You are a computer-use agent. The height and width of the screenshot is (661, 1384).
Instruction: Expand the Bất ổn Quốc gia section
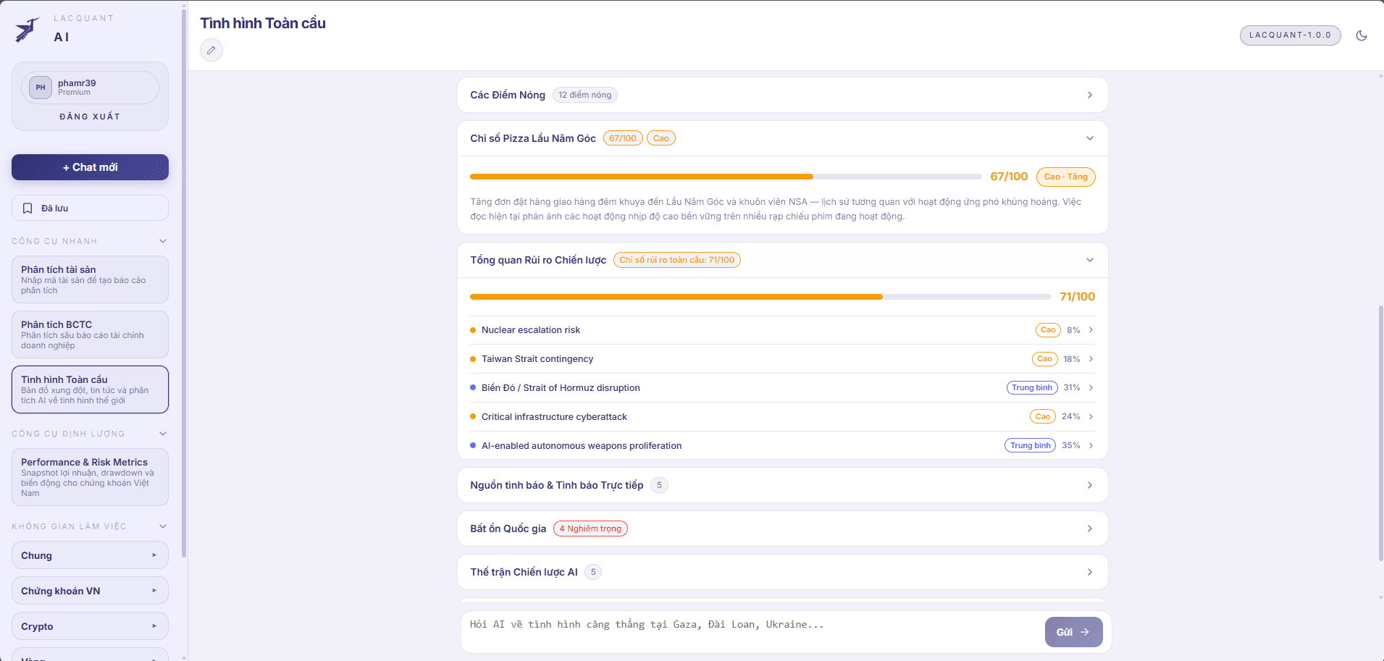pos(1089,529)
